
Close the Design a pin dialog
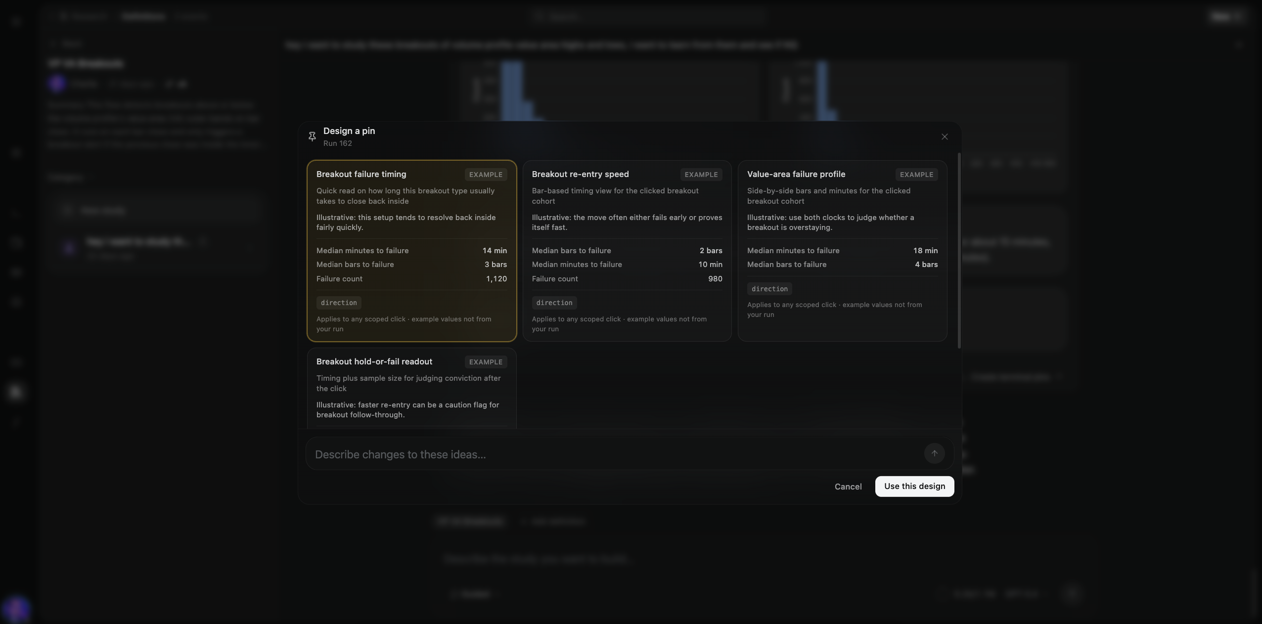pyautogui.click(x=945, y=137)
